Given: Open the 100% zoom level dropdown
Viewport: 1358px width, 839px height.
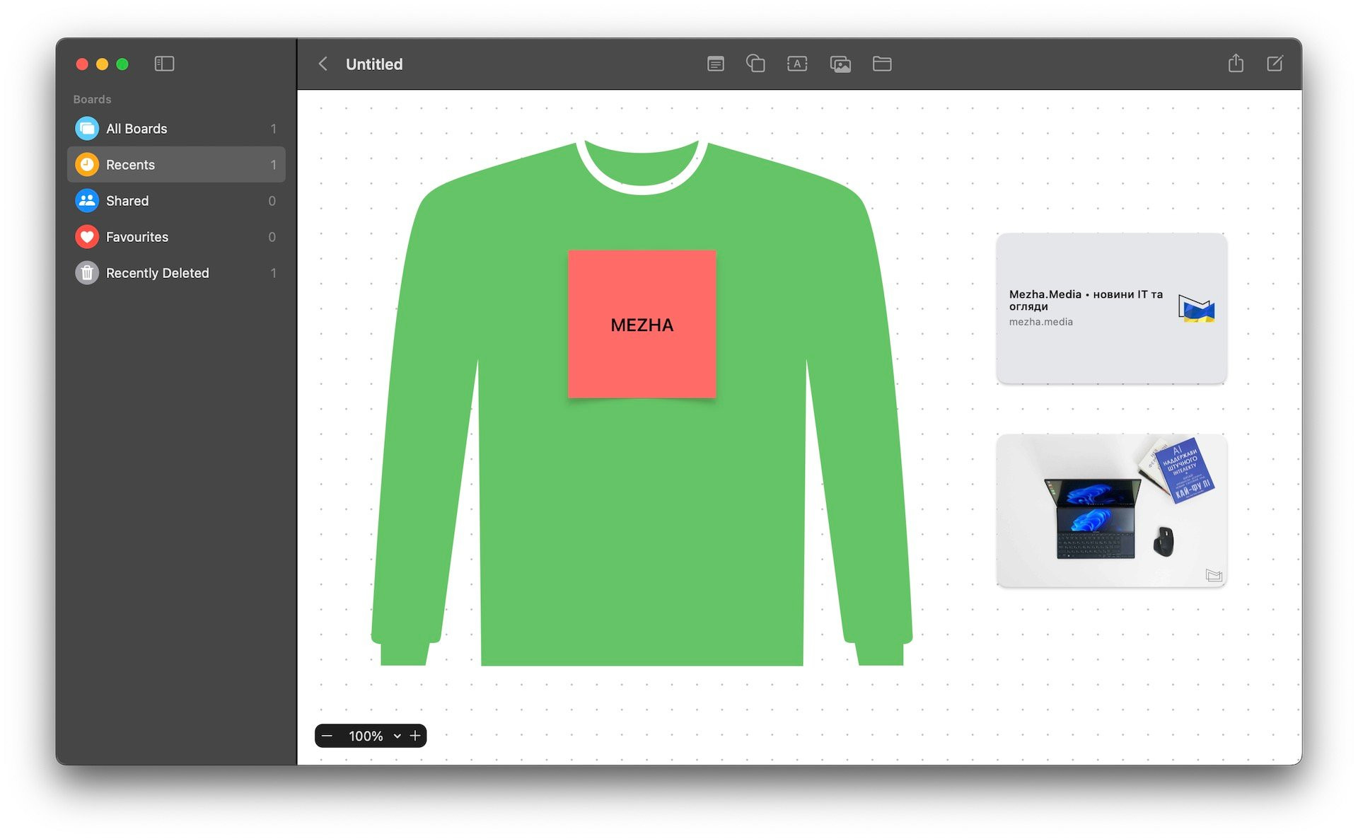Looking at the screenshot, I should coord(374,736).
